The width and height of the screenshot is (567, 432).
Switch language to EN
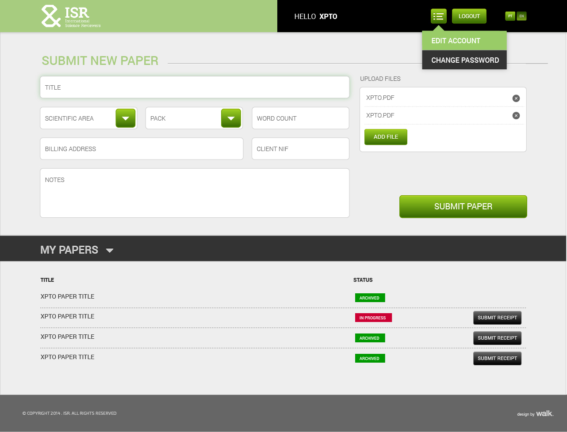coord(522,16)
